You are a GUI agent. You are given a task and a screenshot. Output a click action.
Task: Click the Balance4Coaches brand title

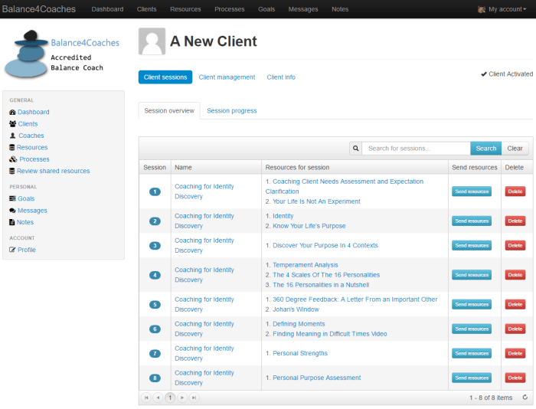pos(39,9)
